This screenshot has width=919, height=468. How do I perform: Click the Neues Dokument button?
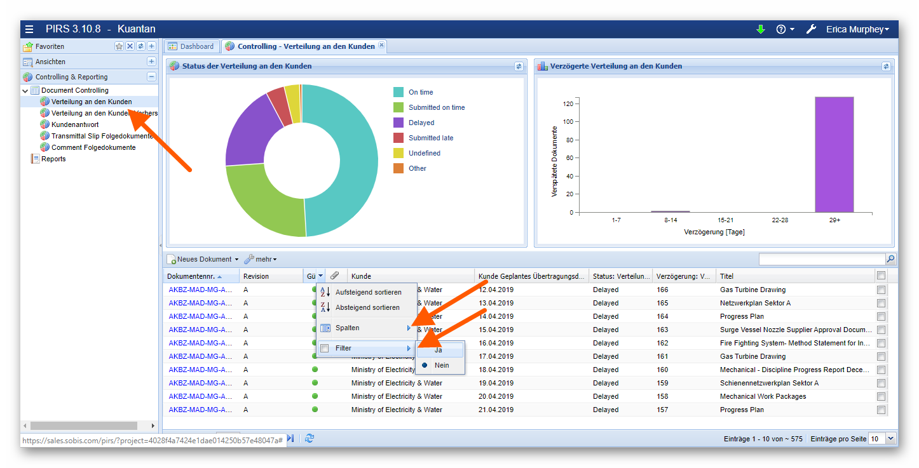[x=203, y=259]
